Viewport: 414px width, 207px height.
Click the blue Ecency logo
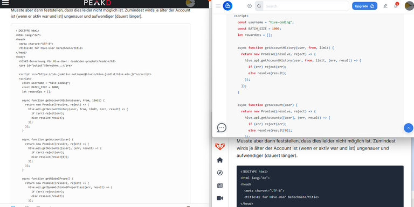tap(227, 6)
